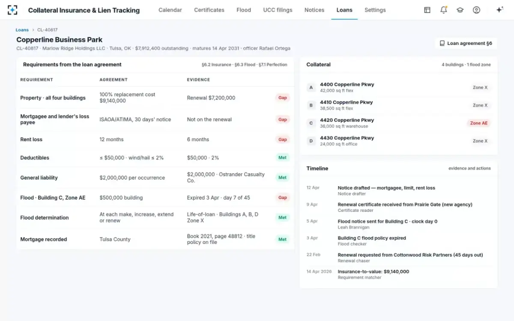Click the 'Flood determination' requirement

pyautogui.click(x=45, y=218)
